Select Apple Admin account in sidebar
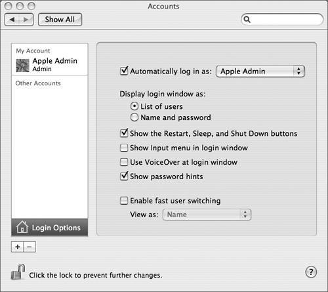The height and width of the screenshot is (292, 328). [50, 65]
